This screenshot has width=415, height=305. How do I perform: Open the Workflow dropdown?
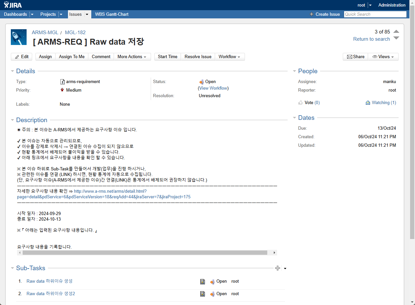pos(229,57)
